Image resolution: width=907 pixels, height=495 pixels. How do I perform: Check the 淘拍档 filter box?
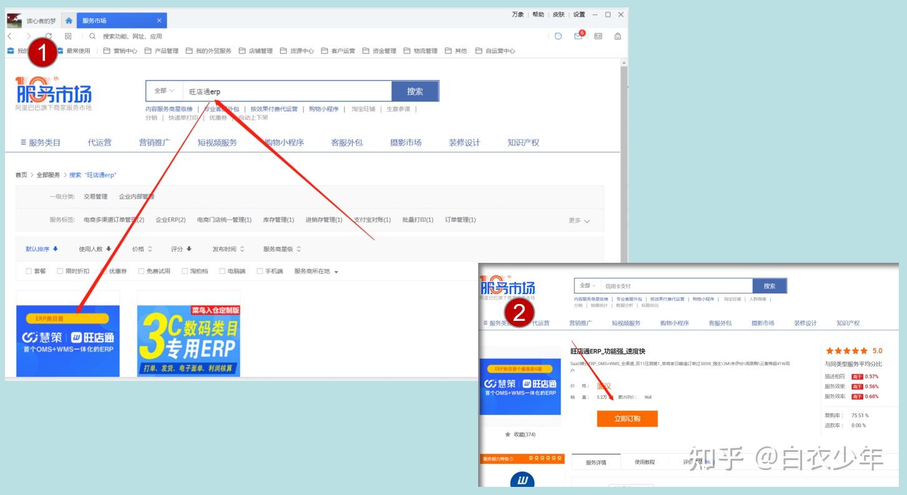(x=185, y=272)
